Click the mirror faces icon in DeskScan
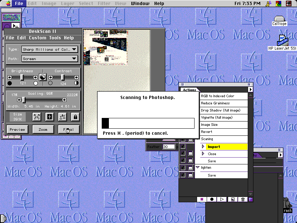Viewport: 297px width, 223px height. click(x=37, y=117)
